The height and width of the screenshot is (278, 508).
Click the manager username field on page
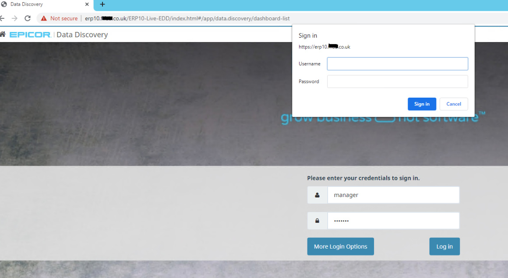pos(393,195)
